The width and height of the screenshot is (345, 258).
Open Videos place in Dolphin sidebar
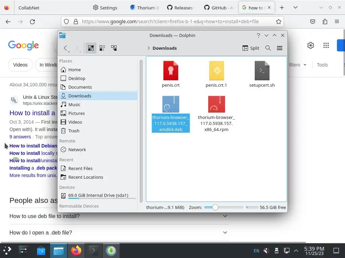pyautogui.click(x=98, y=122)
